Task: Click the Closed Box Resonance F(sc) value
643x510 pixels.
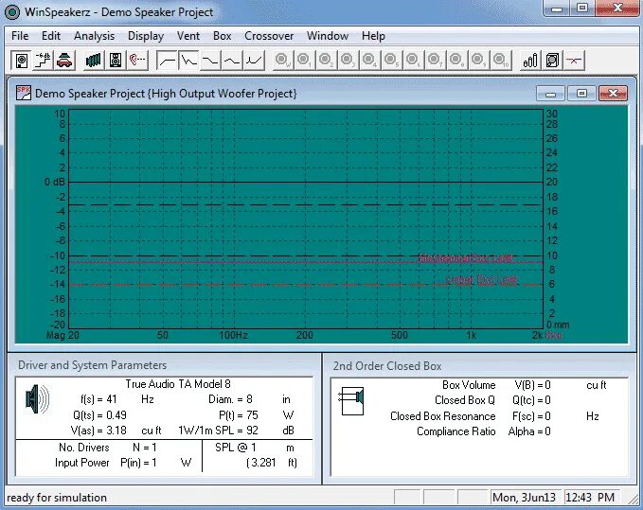Action: pos(531,416)
